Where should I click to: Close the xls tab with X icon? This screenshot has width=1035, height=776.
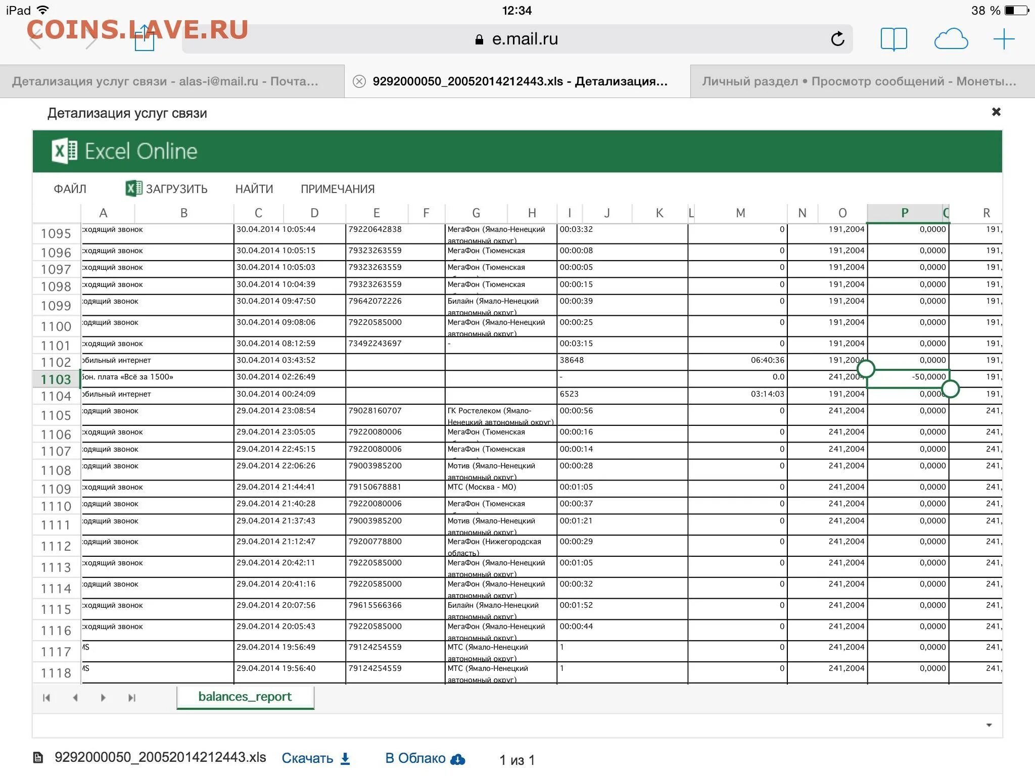pyautogui.click(x=359, y=81)
